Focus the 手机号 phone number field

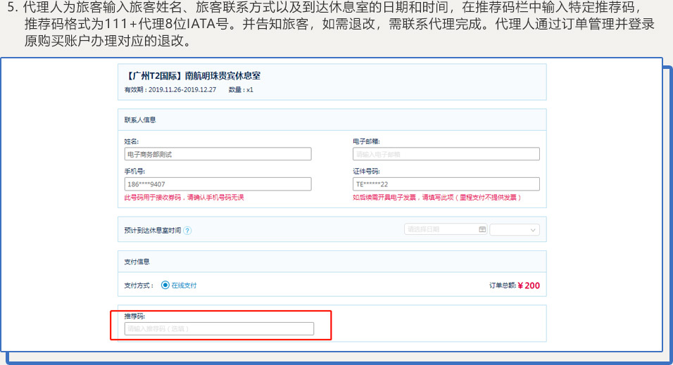[x=218, y=184]
